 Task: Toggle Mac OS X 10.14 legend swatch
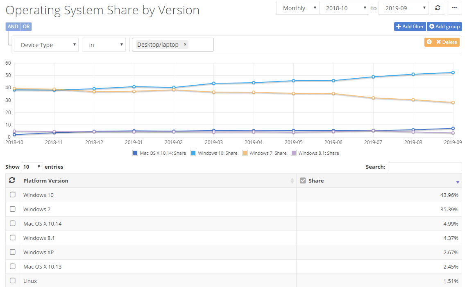coord(135,153)
